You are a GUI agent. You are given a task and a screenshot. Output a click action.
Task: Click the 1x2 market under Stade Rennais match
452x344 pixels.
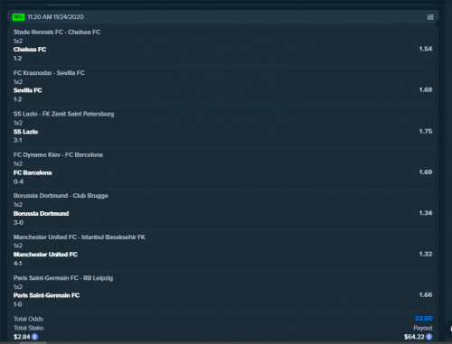click(18, 42)
